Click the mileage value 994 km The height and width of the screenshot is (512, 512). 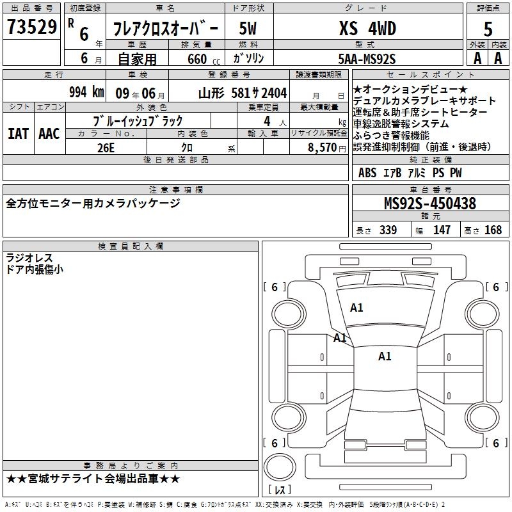86,92
